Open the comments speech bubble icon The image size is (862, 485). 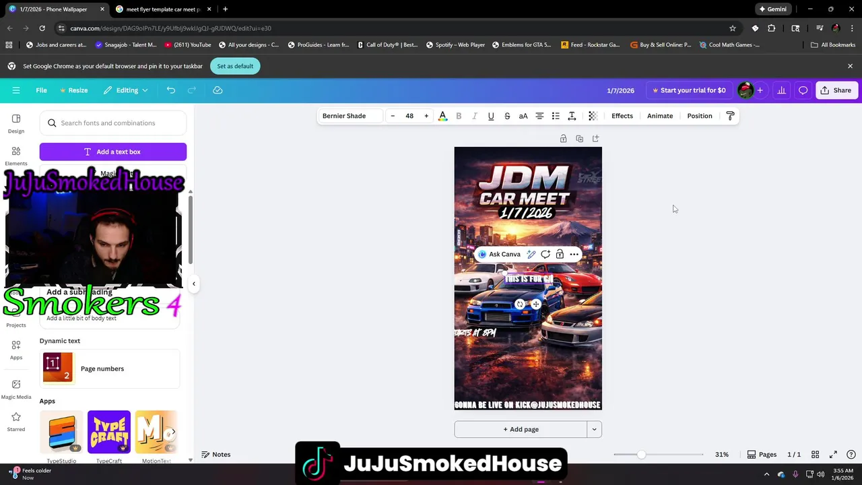(803, 90)
